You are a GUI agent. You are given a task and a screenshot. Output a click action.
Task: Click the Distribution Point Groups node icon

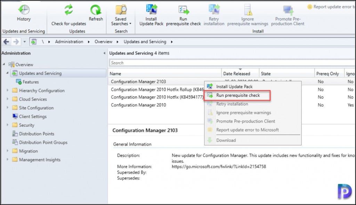point(15,142)
